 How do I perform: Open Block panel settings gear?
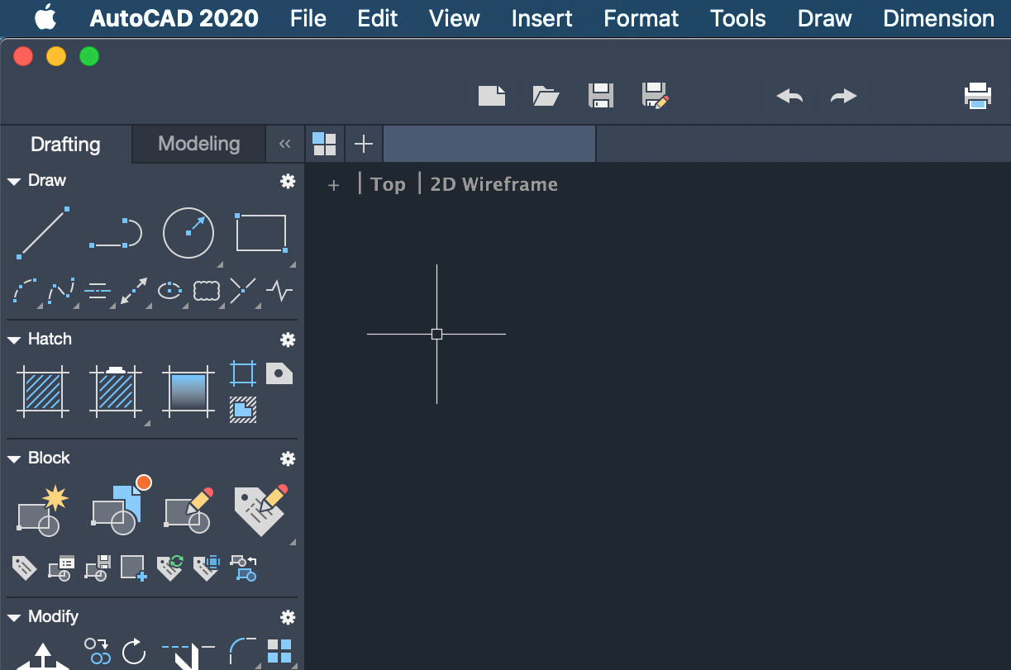(288, 459)
